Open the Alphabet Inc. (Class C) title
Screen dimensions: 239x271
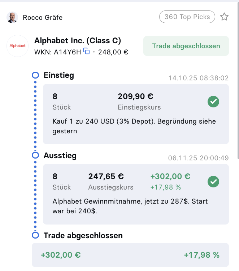click(x=78, y=41)
